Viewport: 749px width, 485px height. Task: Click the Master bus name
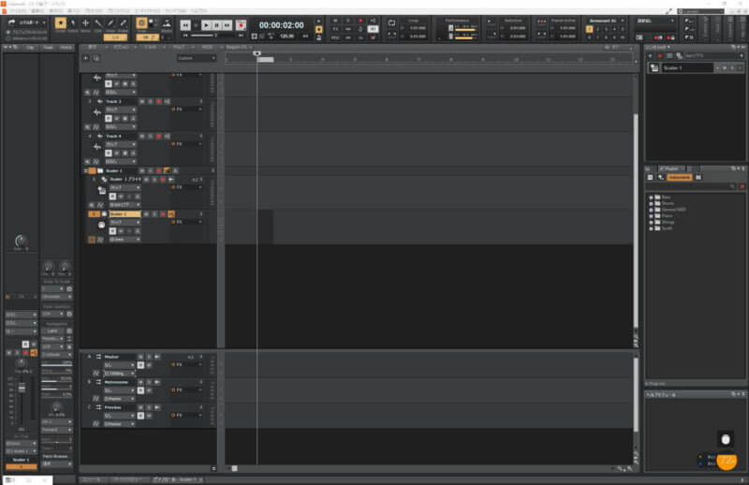111,357
